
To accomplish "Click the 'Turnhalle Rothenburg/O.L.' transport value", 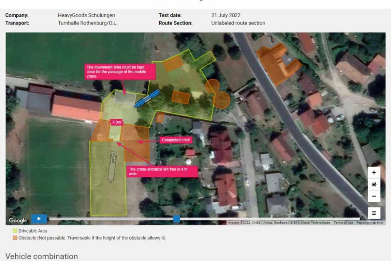I will coord(88,23).
